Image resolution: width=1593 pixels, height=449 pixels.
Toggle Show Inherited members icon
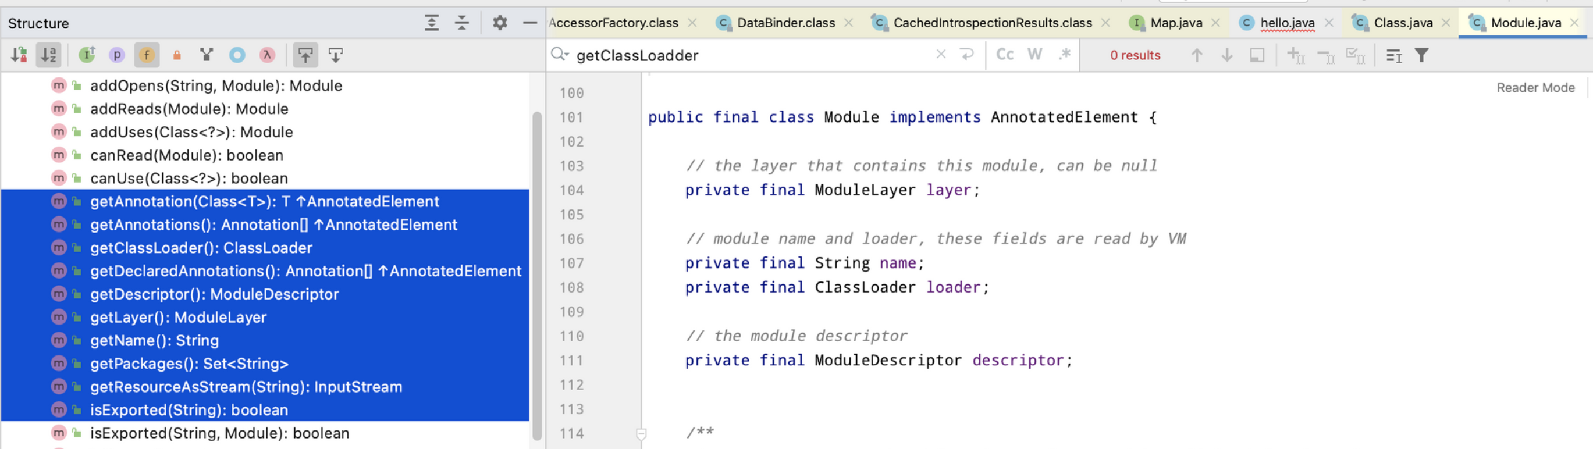87,55
